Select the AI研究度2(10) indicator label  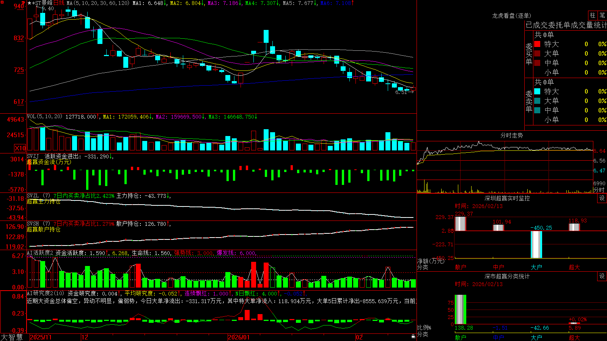click(x=46, y=293)
